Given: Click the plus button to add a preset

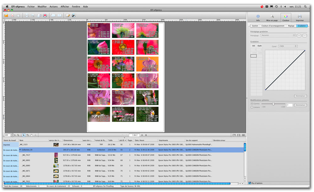Looking at the screenshot, I should click(x=299, y=35).
